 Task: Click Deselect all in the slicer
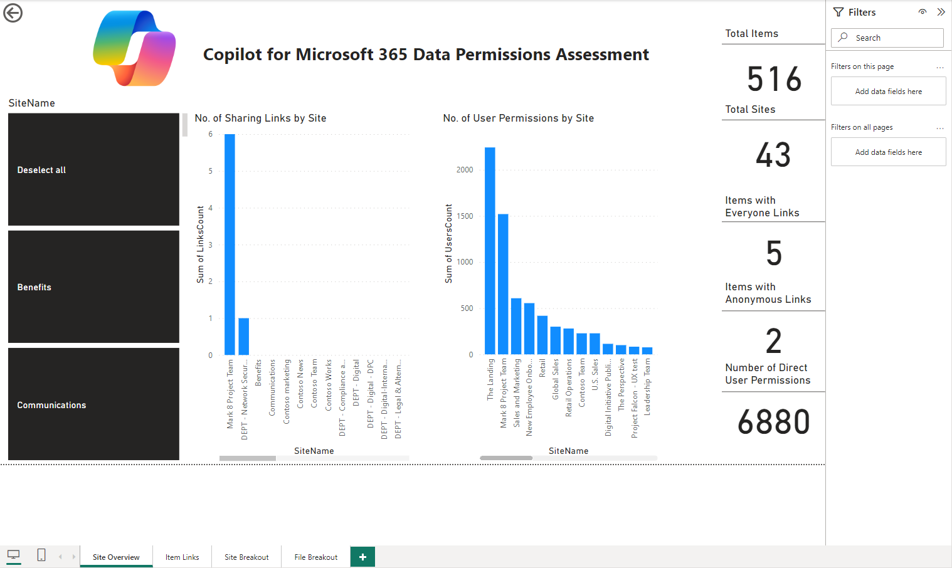(93, 169)
